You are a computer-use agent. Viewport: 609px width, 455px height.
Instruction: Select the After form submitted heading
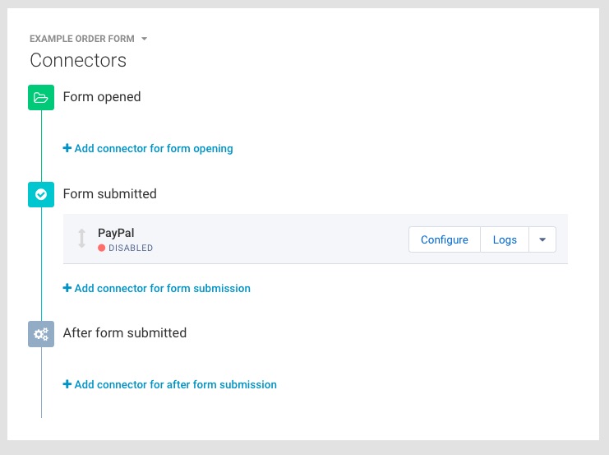(x=125, y=333)
